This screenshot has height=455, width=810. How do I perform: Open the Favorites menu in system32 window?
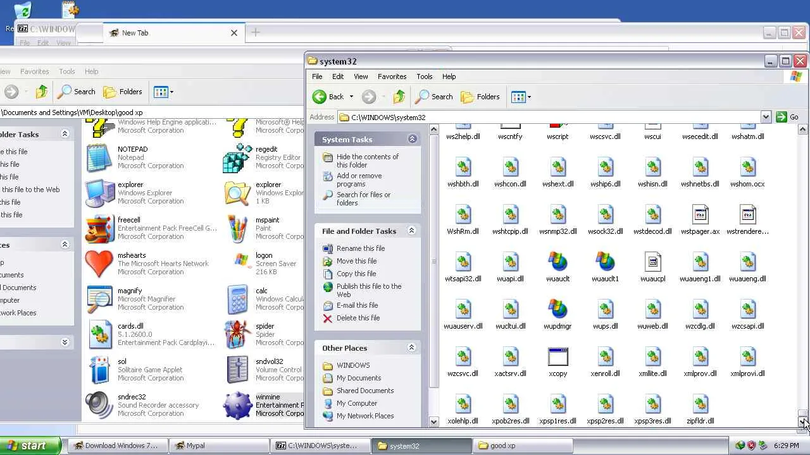click(392, 76)
